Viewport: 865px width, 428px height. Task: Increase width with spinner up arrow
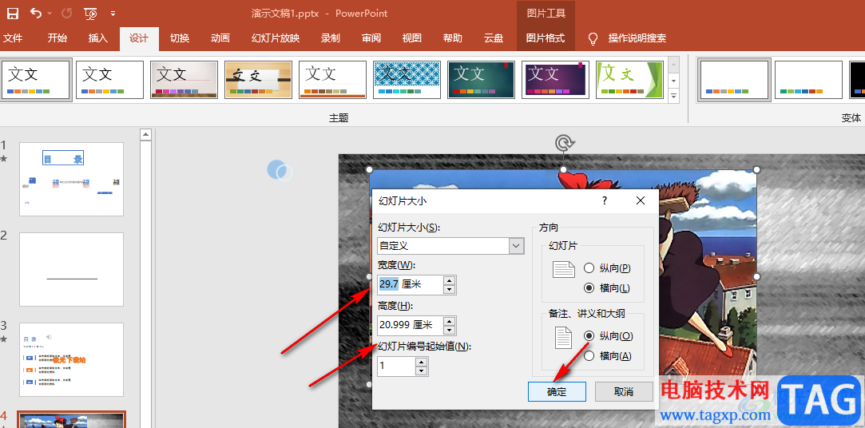pyautogui.click(x=450, y=280)
